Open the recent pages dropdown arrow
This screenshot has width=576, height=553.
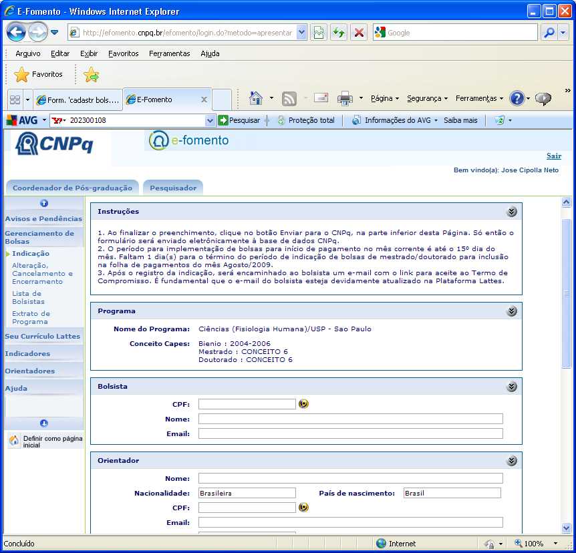(55, 32)
